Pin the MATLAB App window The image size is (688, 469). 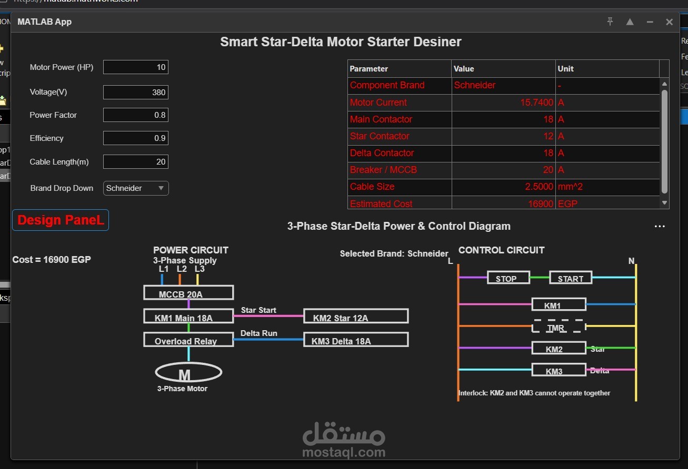tap(610, 22)
